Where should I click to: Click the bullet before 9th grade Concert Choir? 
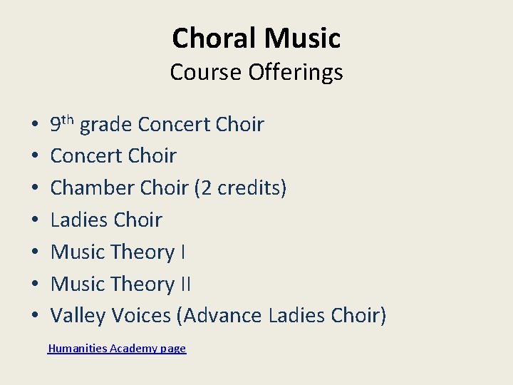click(34, 125)
